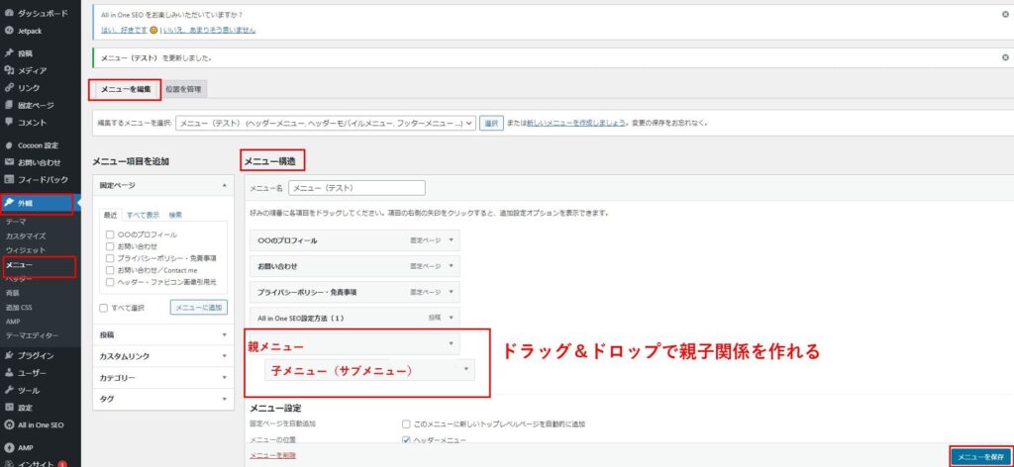Uncheck the ヘッダーメニュー position checkbox

406,440
